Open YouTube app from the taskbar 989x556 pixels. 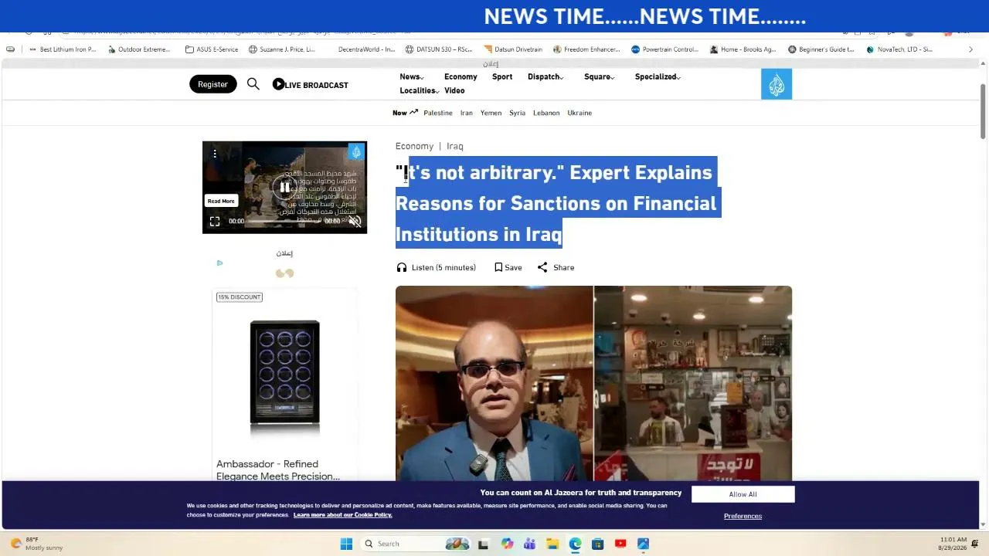point(620,544)
